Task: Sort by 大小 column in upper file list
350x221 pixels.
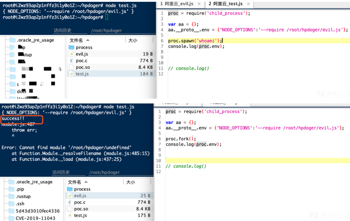Action: [x=133, y=40]
